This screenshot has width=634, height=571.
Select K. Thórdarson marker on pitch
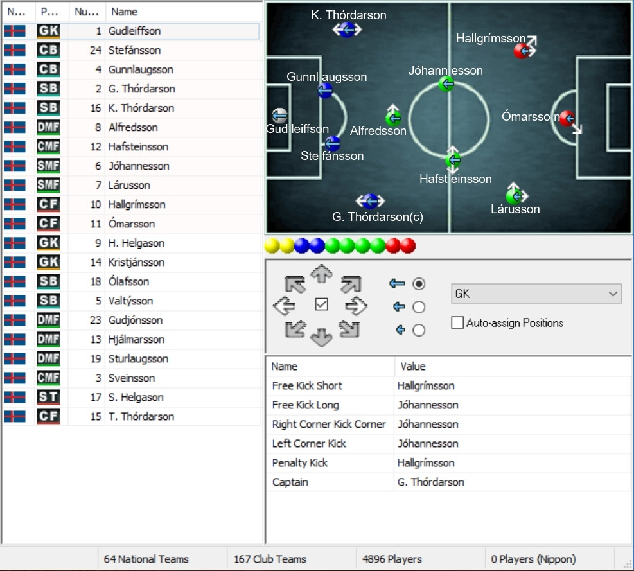[347, 30]
